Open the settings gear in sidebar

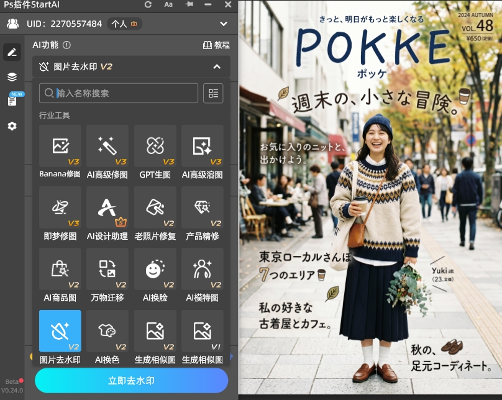12,126
